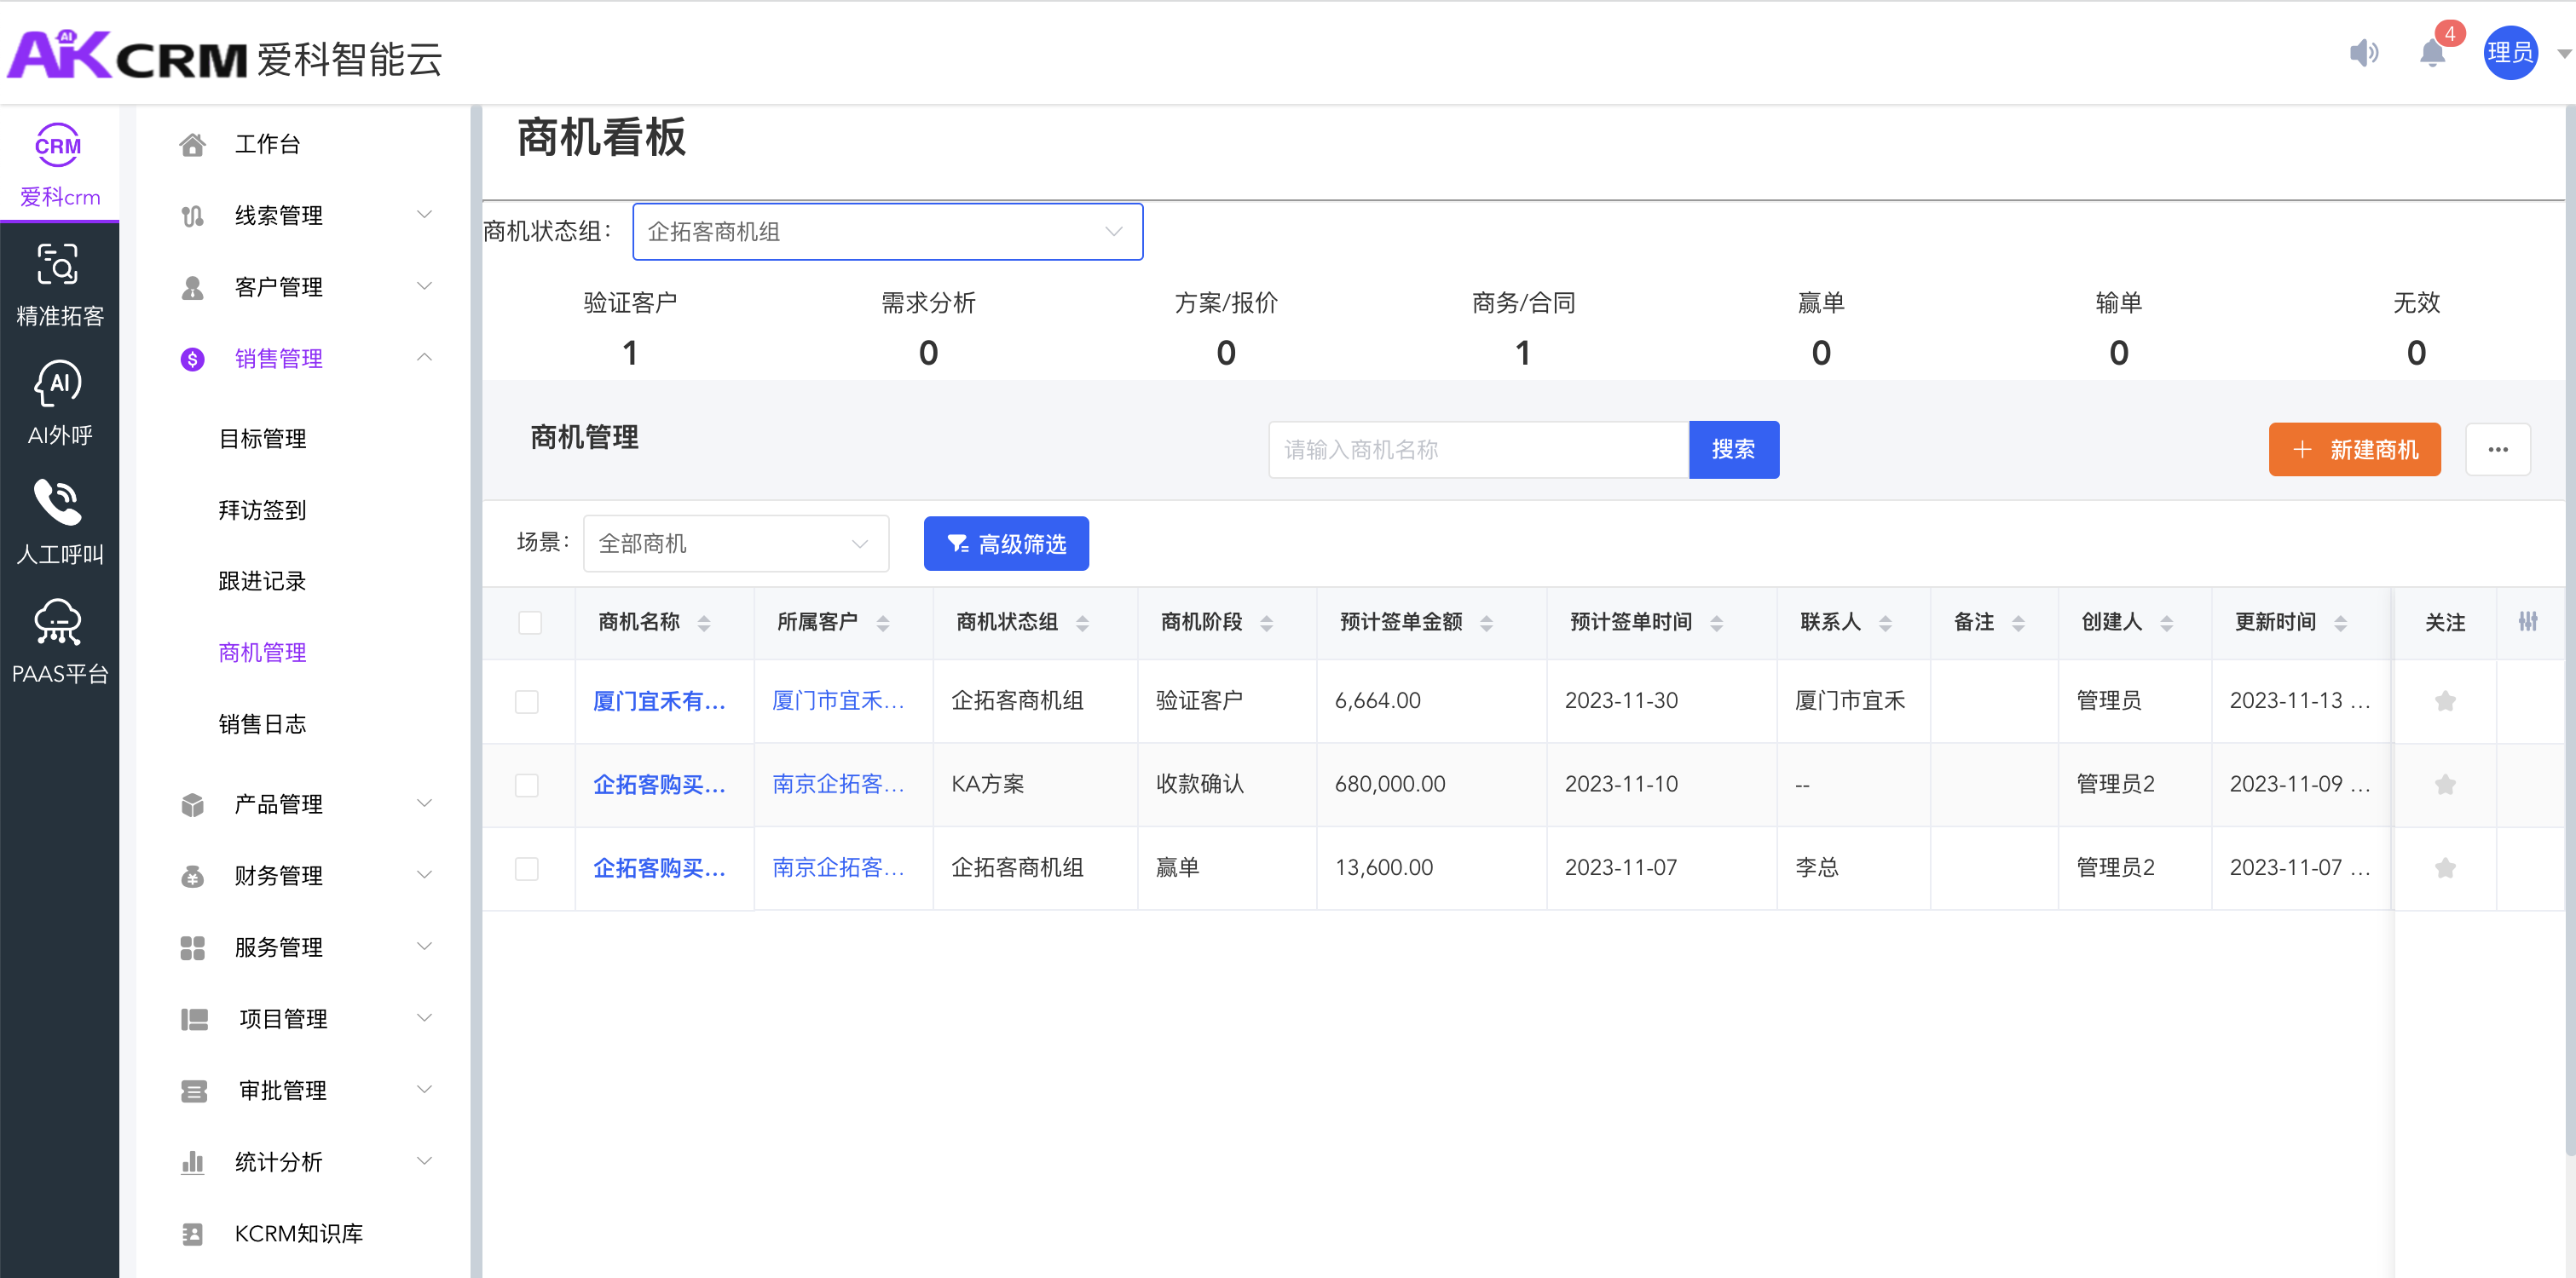Check the 13,600.00 opportunity row checkbox
The image size is (2576, 1278).
(527, 868)
